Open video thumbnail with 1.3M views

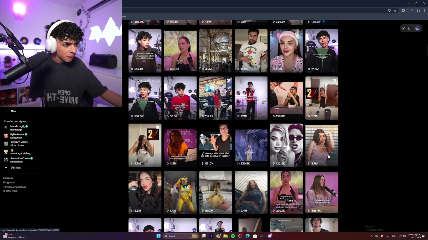click(x=287, y=51)
